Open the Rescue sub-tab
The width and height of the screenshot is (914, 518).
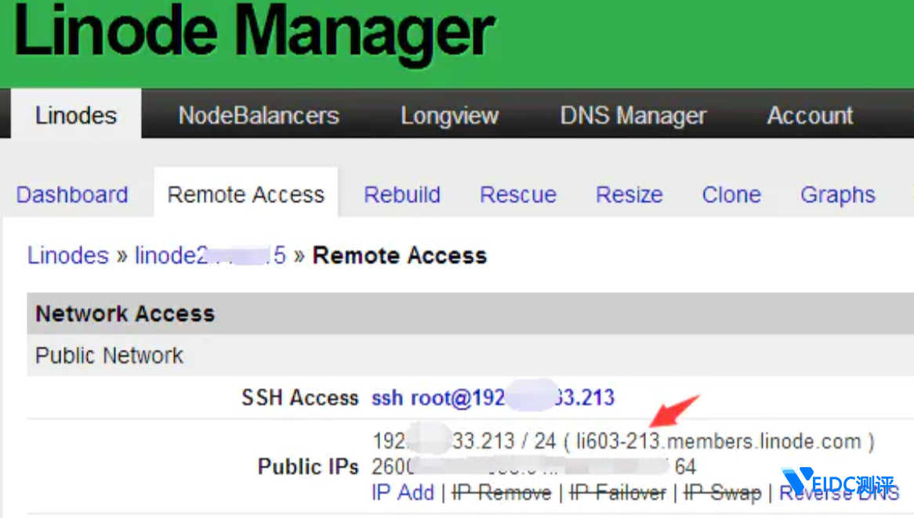pyautogui.click(x=518, y=195)
